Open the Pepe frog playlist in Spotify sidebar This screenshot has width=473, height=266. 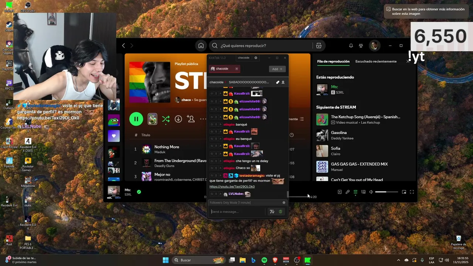click(114, 120)
